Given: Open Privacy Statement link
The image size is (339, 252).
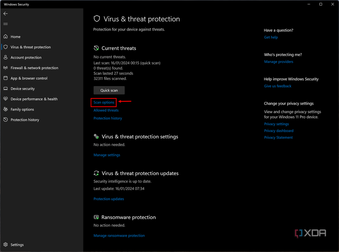Looking at the screenshot, I should tap(279, 138).
